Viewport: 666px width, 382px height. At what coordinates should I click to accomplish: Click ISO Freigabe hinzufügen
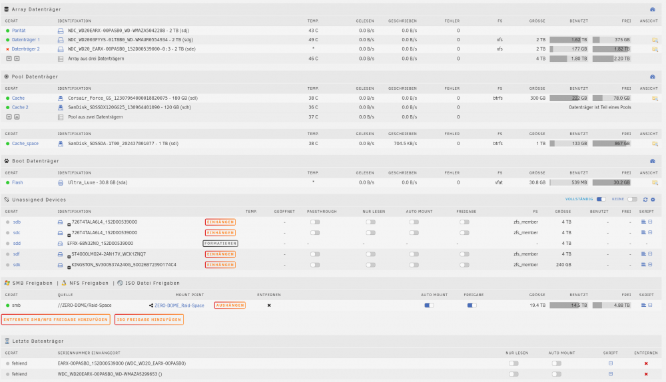point(149,319)
